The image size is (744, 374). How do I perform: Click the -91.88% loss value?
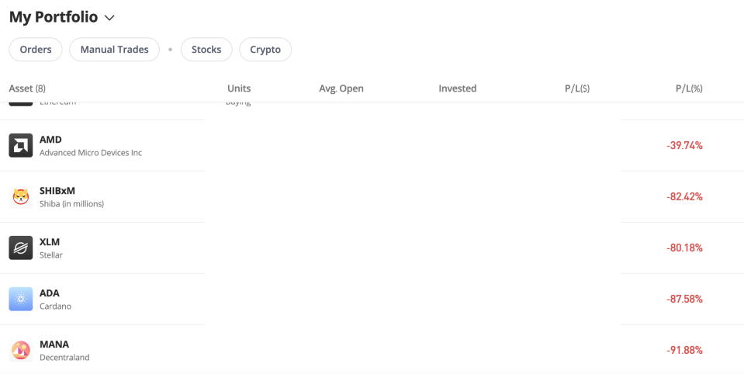[684, 351]
